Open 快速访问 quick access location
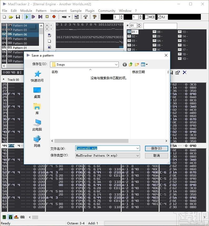209x226 pixels. point(37,76)
